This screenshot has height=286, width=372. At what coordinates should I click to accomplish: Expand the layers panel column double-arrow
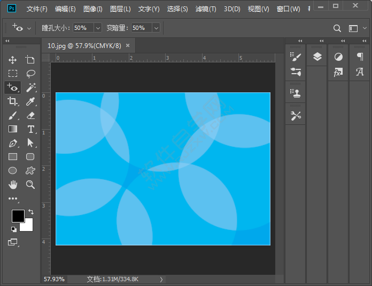(x=321, y=41)
